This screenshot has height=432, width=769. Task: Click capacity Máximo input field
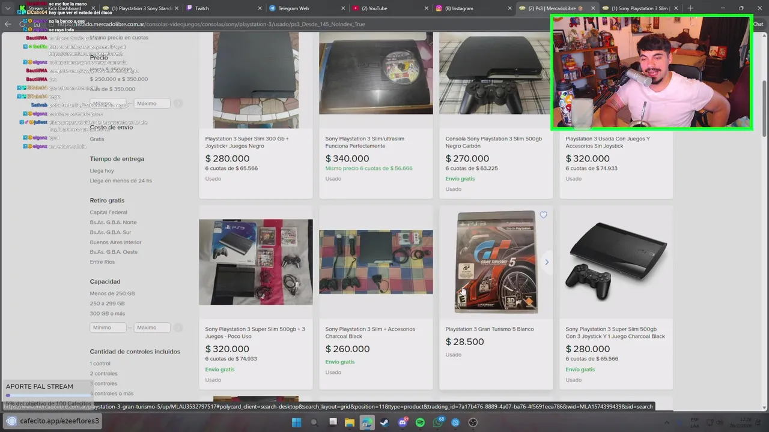(152, 328)
